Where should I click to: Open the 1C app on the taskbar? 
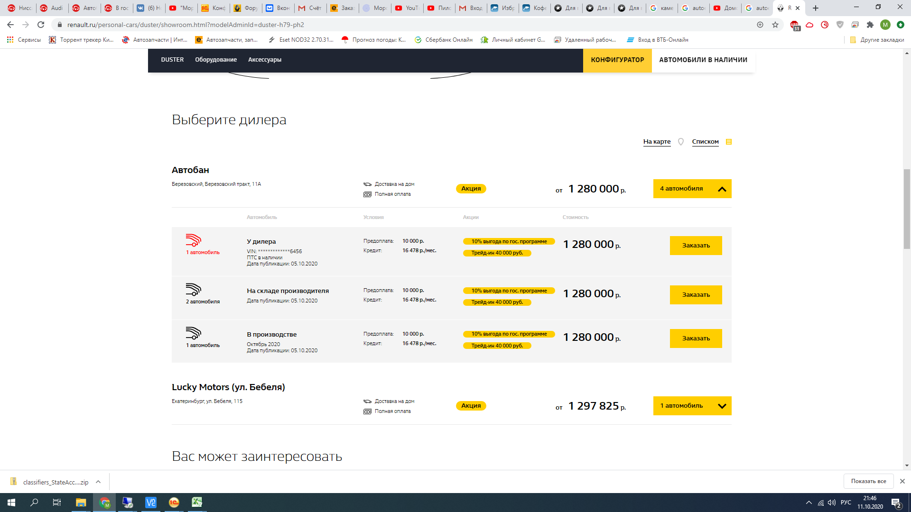tap(174, 503)
